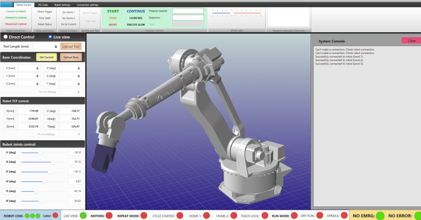Viewport: 421px width, 220px height.
Task: Click the RUN MODE red indicator
Action: point(294,216)
